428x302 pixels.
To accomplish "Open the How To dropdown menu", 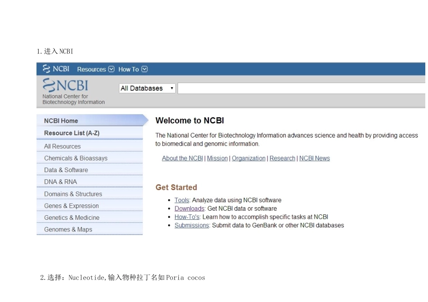I will (x=133, y=69).
